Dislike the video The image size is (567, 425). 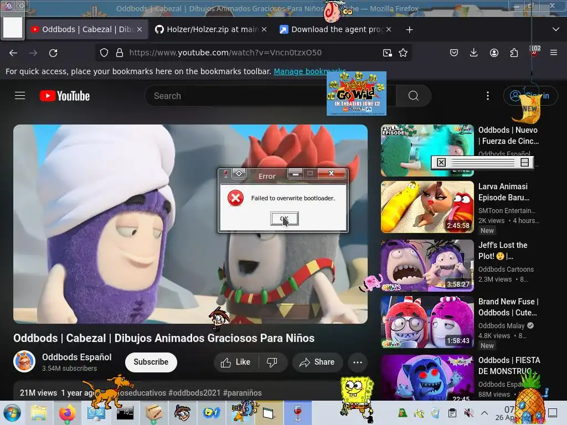(272, 362)
